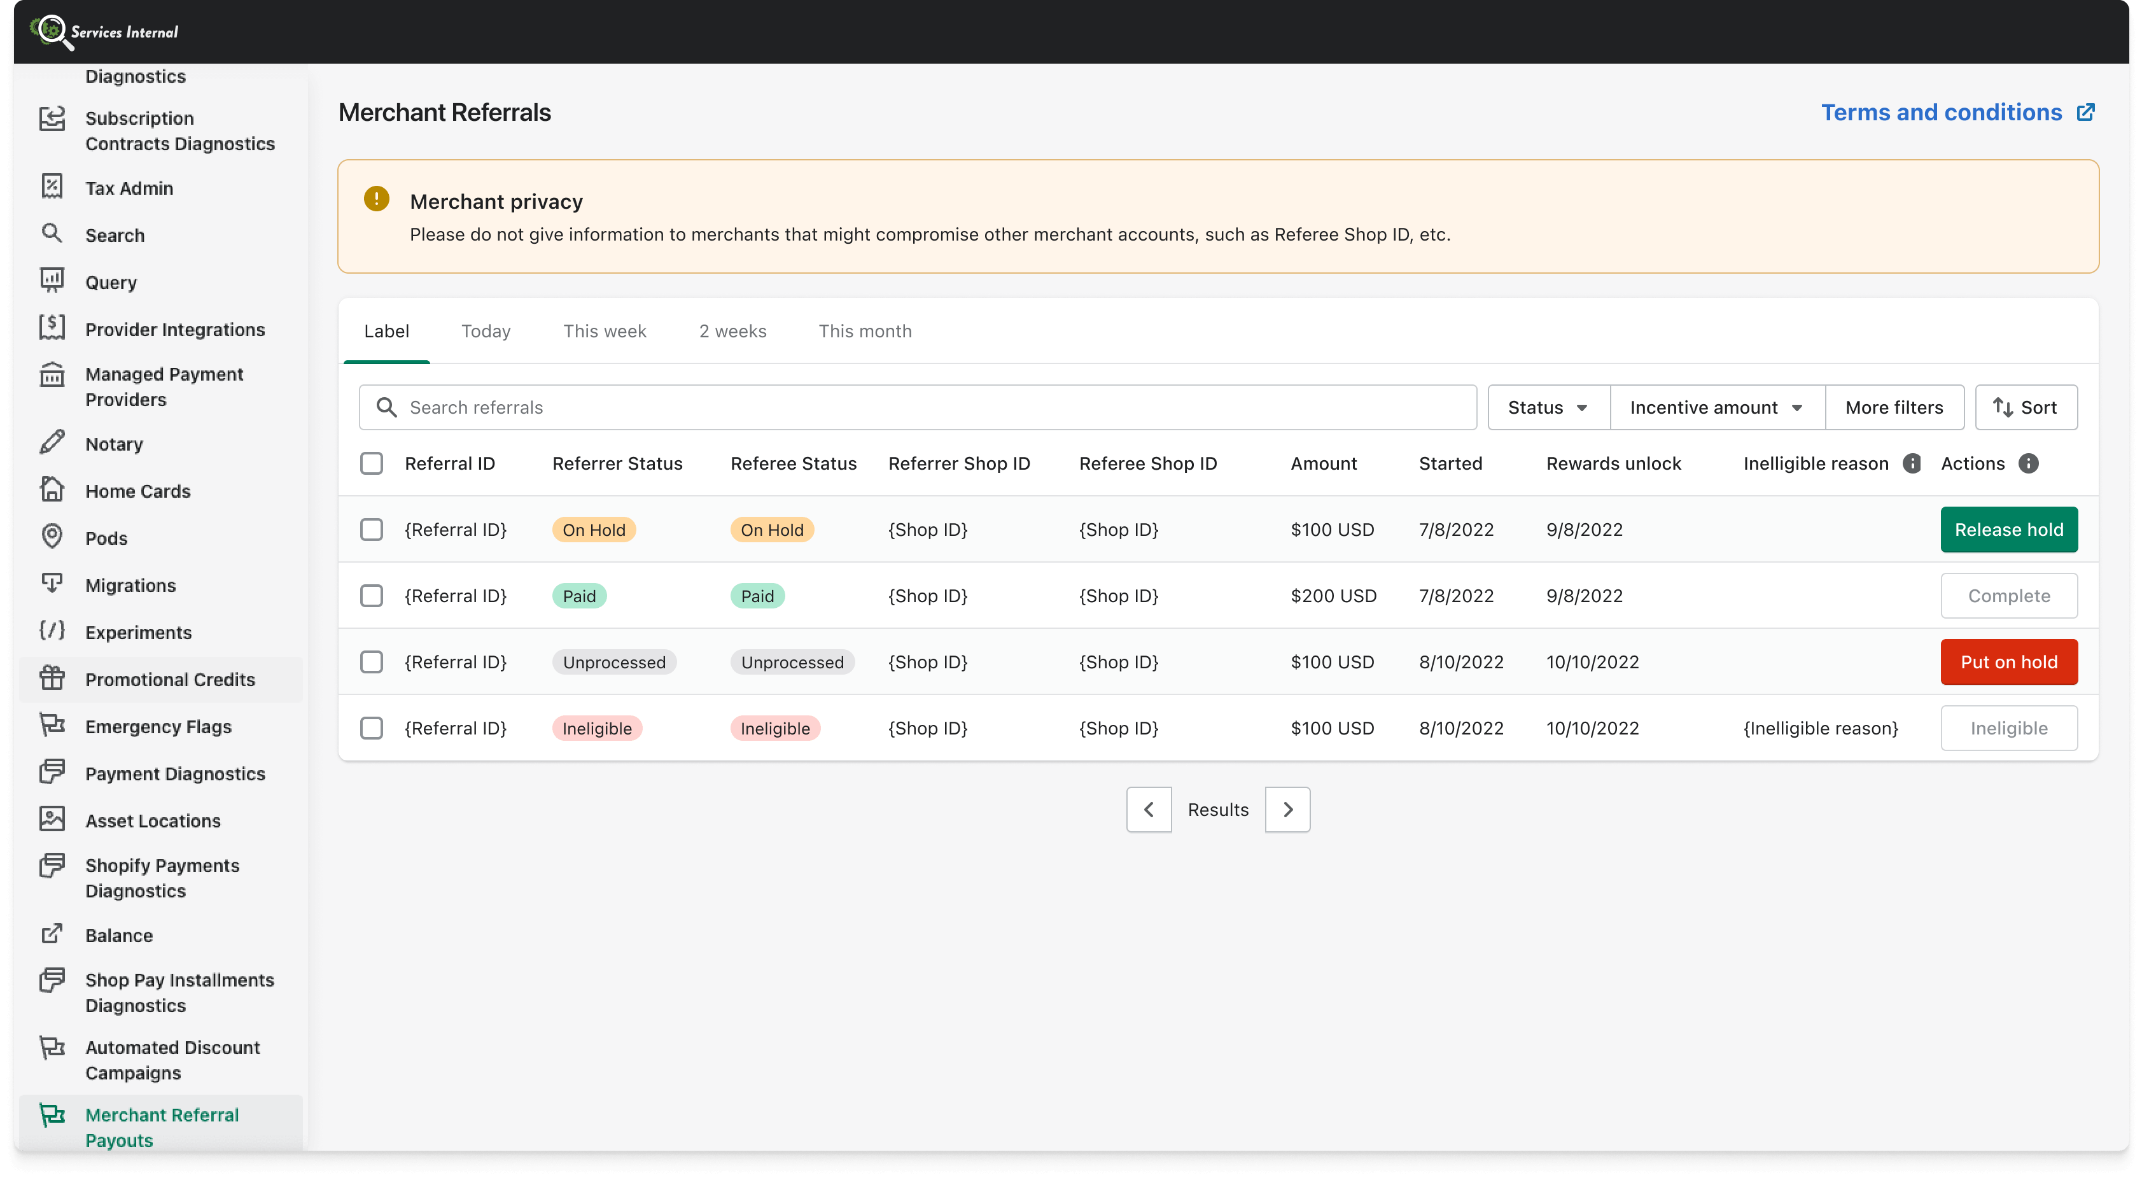Check the select-all referrals checkbox
The image size is (2142, 1180).
click(372, 463)
